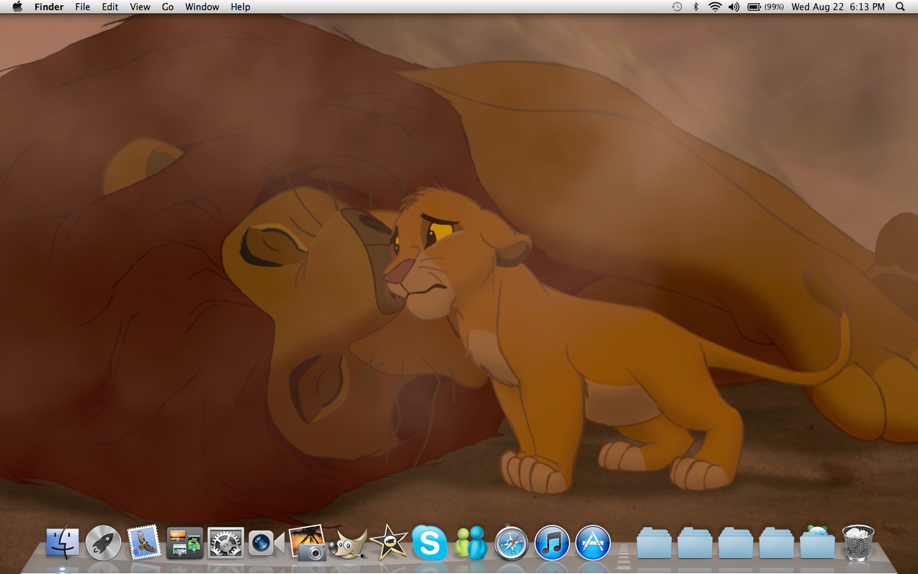Launch iMovie star icon

click(x=389, y=543)
